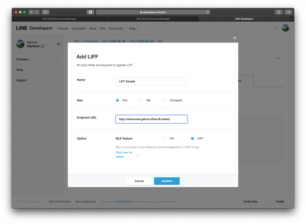
Task: Open the Community link
Action: (x=117, y=28)
